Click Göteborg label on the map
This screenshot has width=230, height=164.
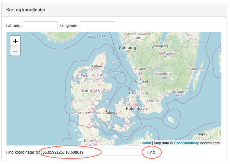point(127,47)
